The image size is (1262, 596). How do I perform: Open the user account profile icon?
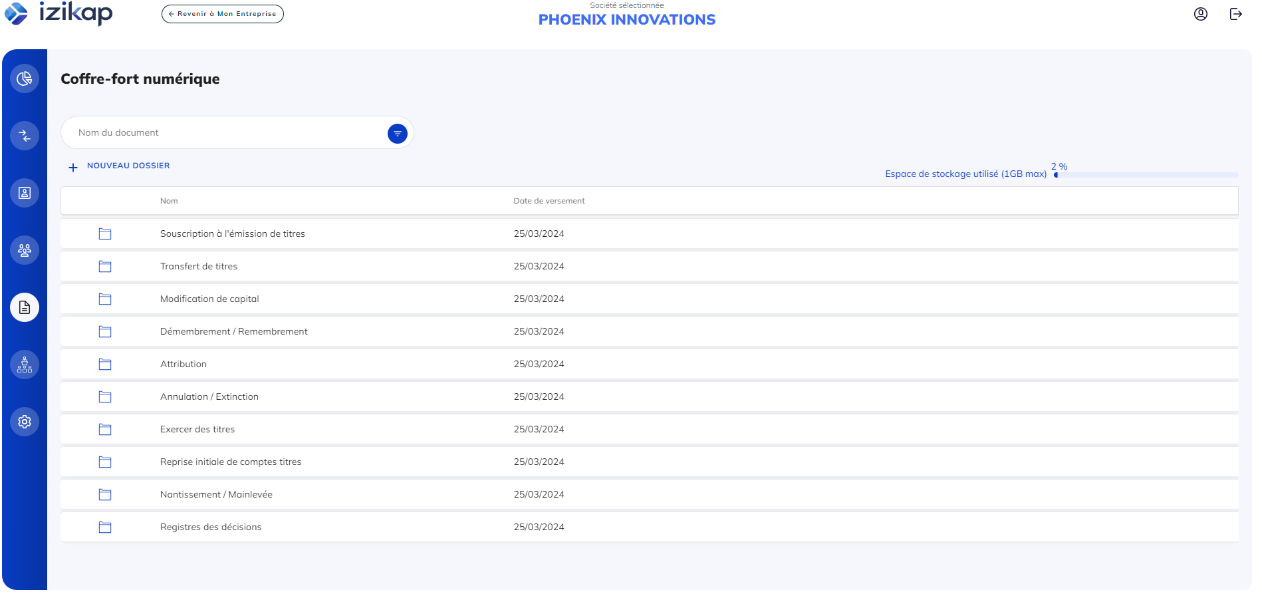tap(1201, 14)
